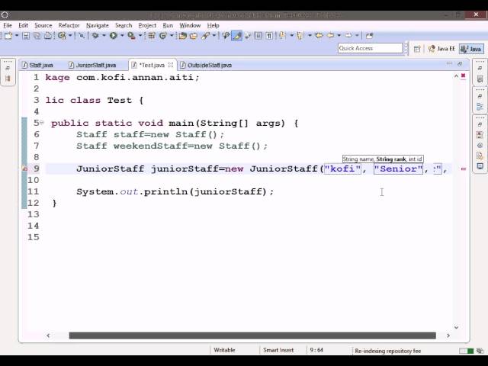The height and width of the screenshot is (366, 488).
Task: Click the green Run button icon
Action: tap(114, 36)
